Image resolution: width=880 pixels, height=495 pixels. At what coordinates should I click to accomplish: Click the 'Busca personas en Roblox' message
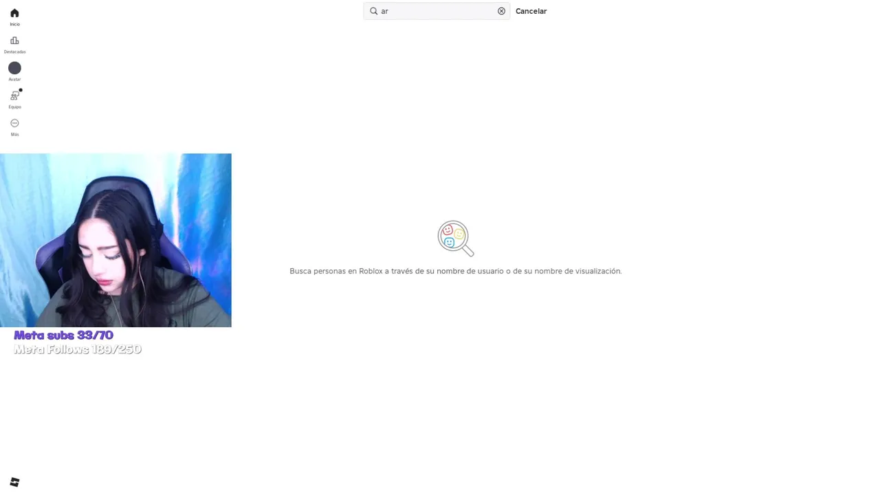tap(455, 271)
